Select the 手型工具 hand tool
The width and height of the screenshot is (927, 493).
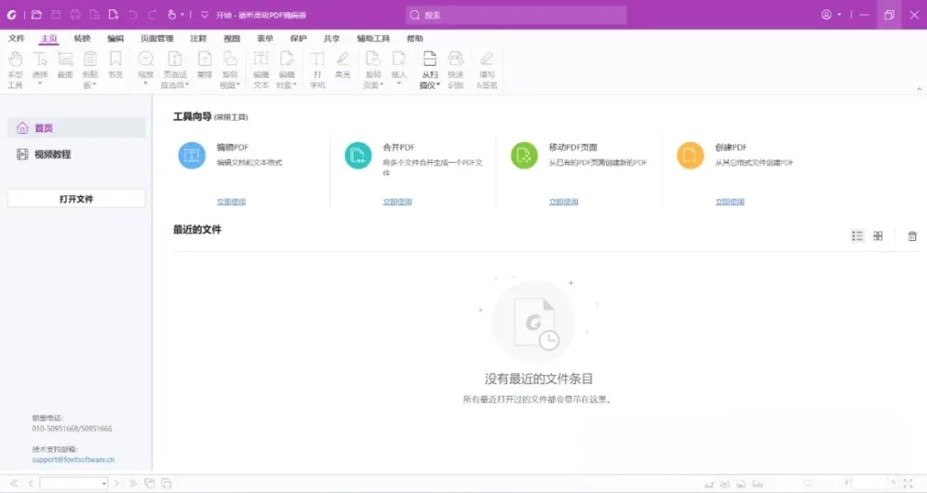16,69
